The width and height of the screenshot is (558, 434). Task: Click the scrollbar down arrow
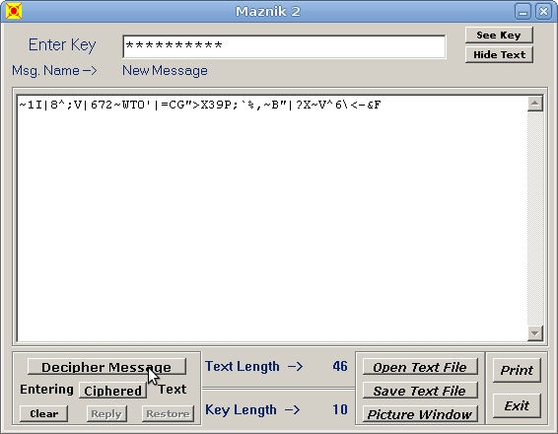point(535,333)
